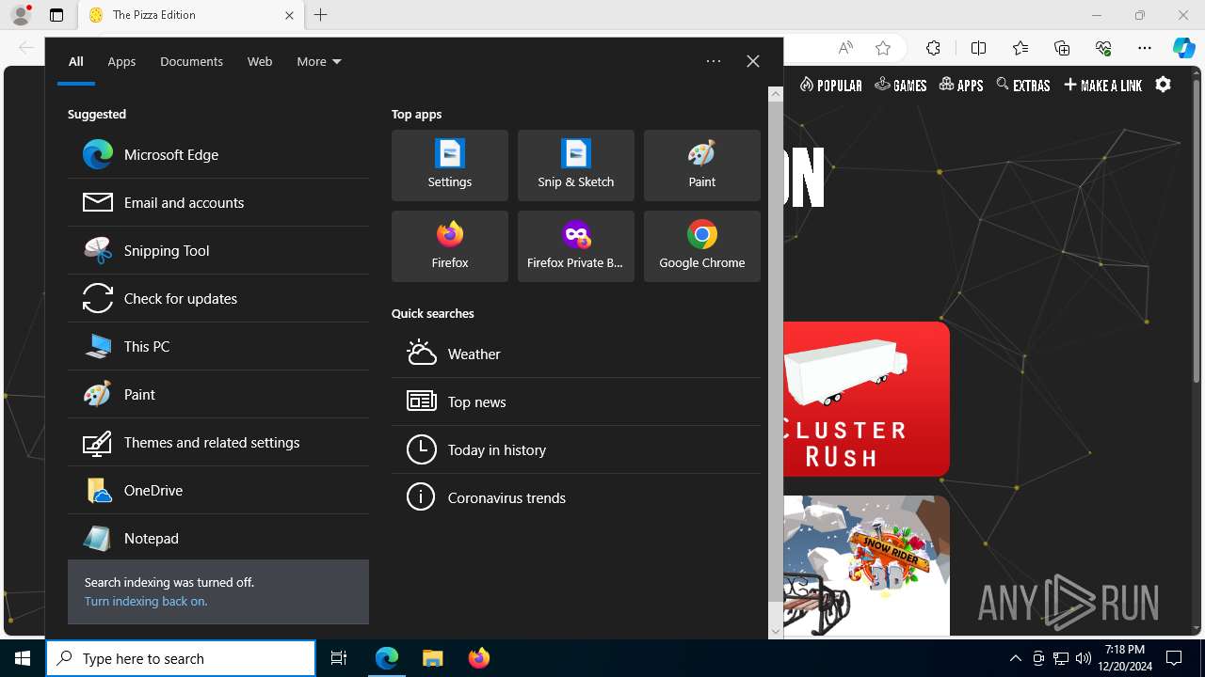
Task: Open GAMES menu on the website
Action: pyautogui.click(x=901, y=85)
